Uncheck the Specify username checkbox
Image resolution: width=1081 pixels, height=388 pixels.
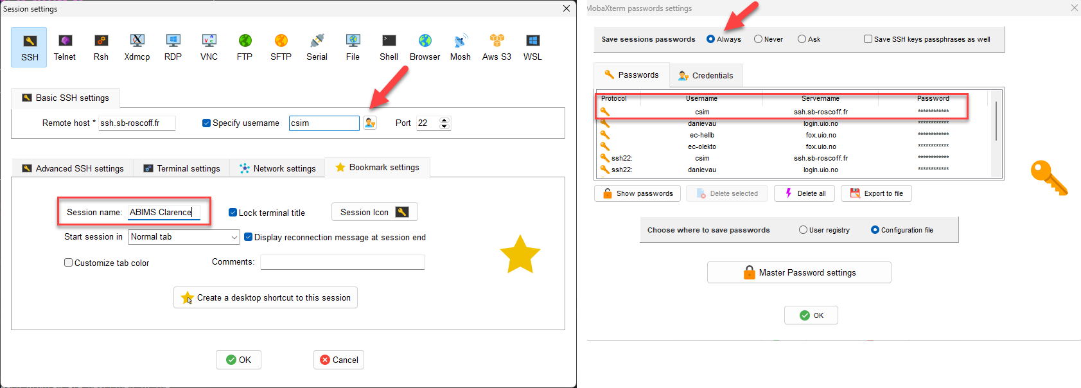(207, 123)
